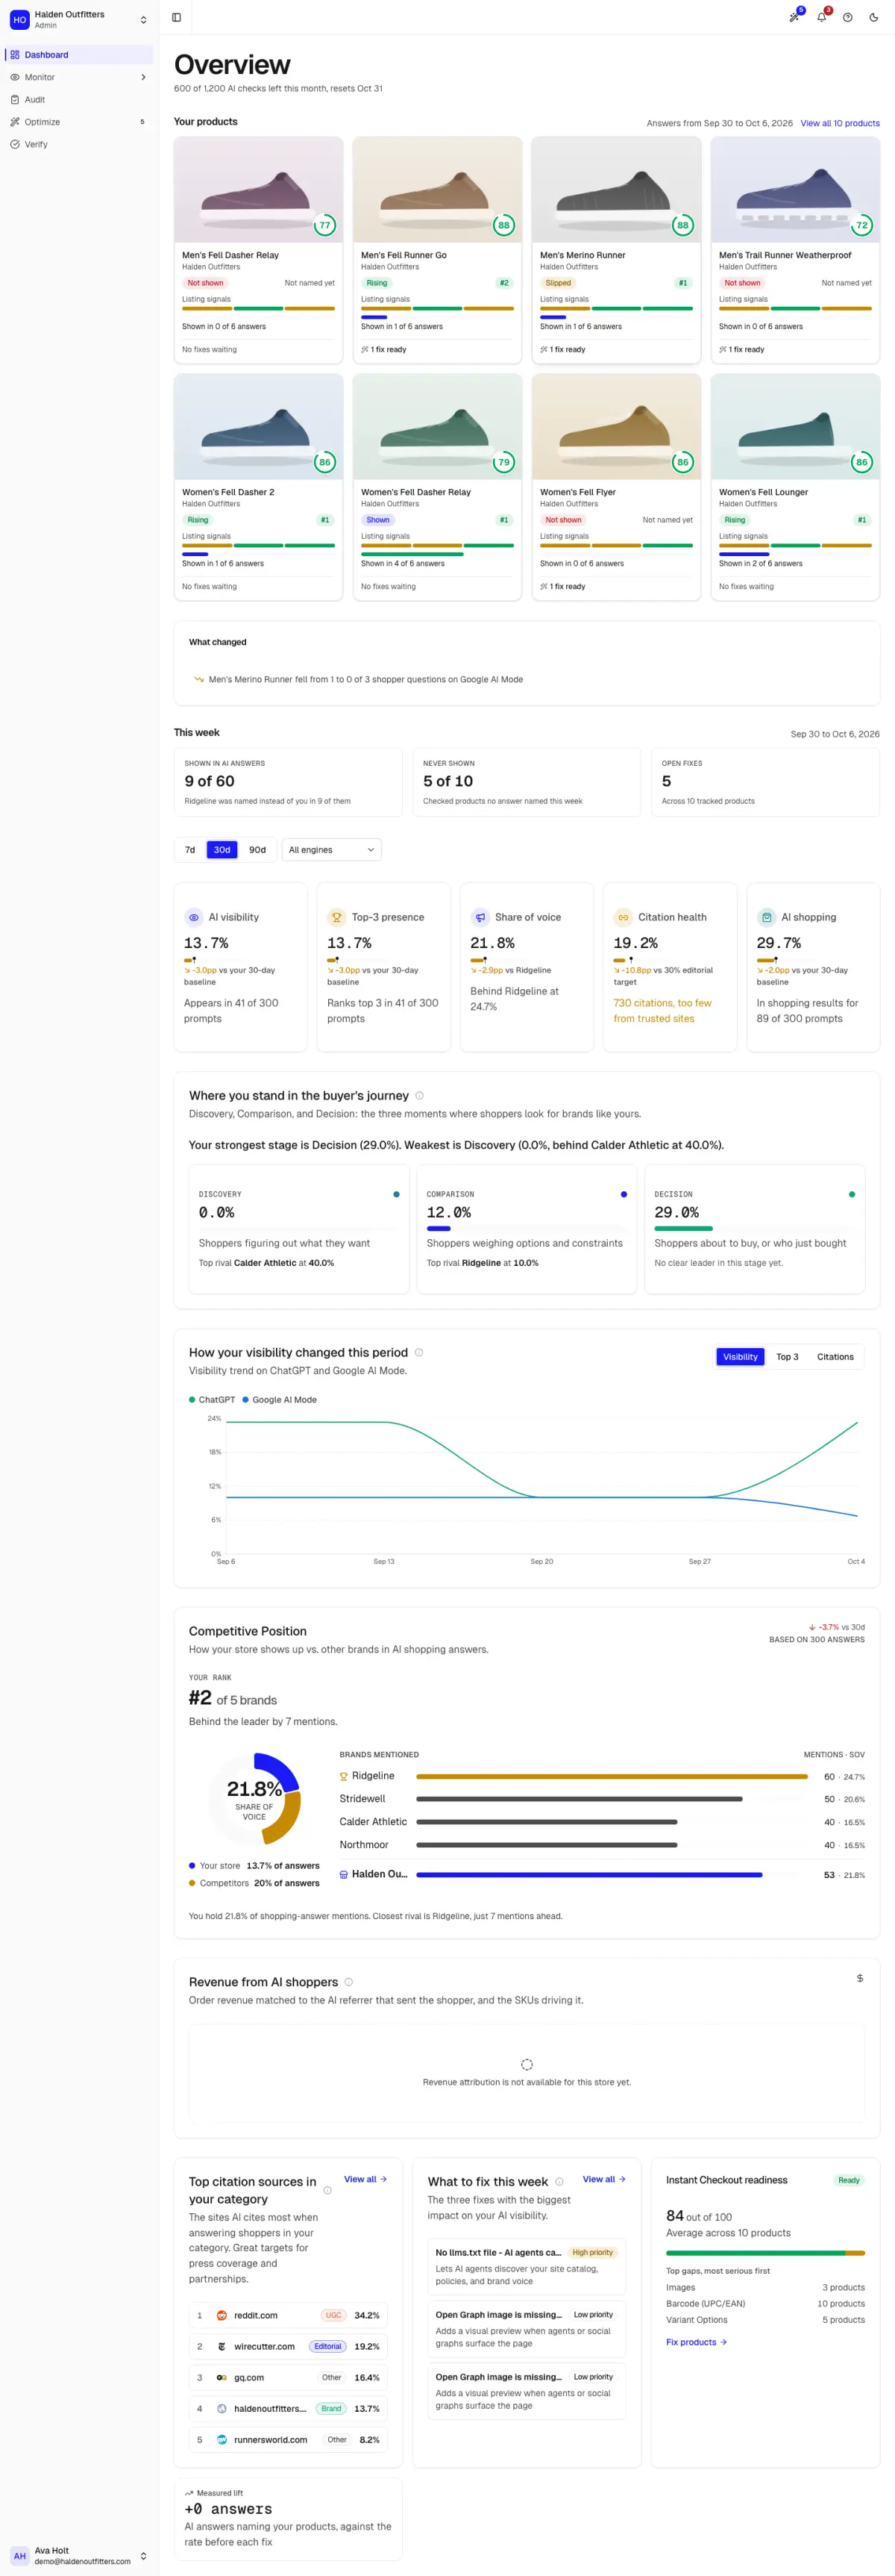Click the AI visibility eye icon
This screenshot has width=895, height=2576.
pos(194,917)
